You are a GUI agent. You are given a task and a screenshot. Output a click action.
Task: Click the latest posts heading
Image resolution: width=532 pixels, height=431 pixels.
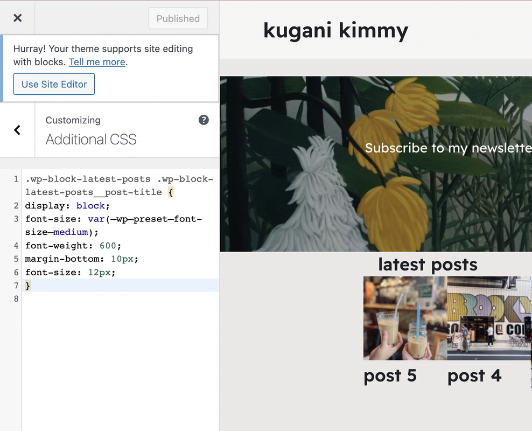coord(428,265)
